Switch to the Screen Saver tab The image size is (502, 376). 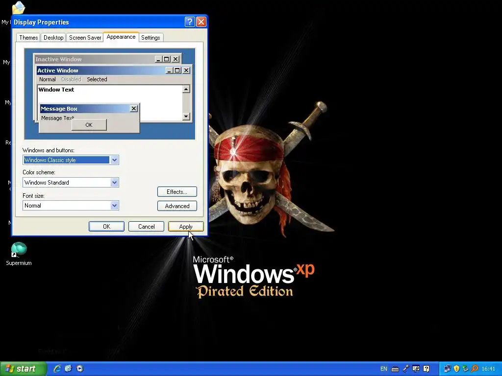[85, 37]
